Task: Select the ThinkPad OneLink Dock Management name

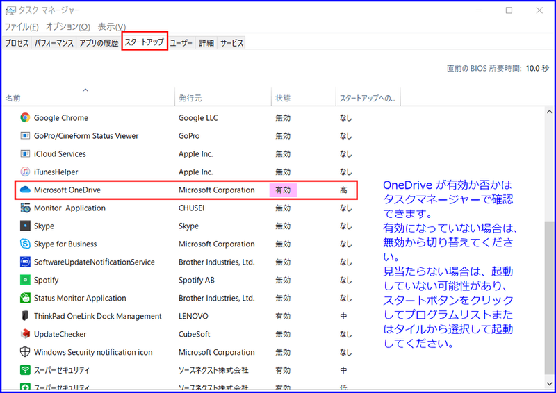Action: click(x=98, y=316)
